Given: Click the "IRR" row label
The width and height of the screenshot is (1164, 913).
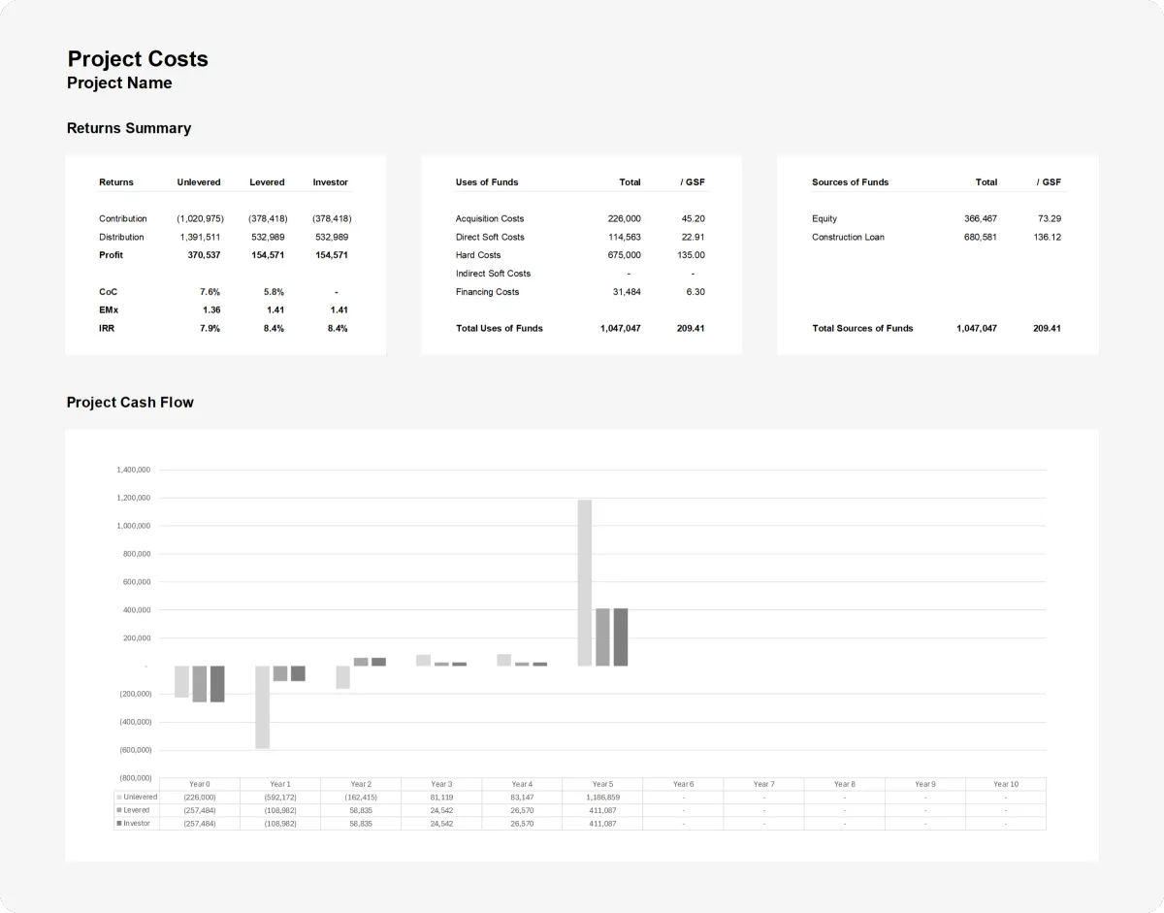Looking at the screenshot, I should click(107, 329).
